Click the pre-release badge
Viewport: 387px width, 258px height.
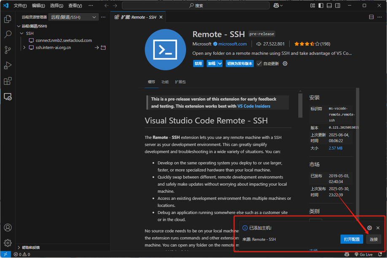[262, 34]
